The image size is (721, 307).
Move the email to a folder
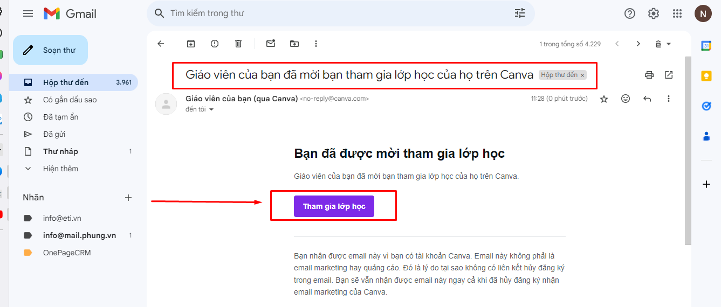tap(294, 44)
